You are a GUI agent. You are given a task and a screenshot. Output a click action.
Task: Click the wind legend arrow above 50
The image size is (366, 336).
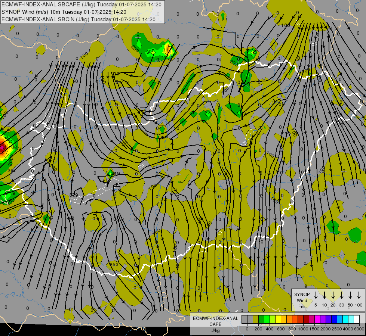tap(350, 295)
